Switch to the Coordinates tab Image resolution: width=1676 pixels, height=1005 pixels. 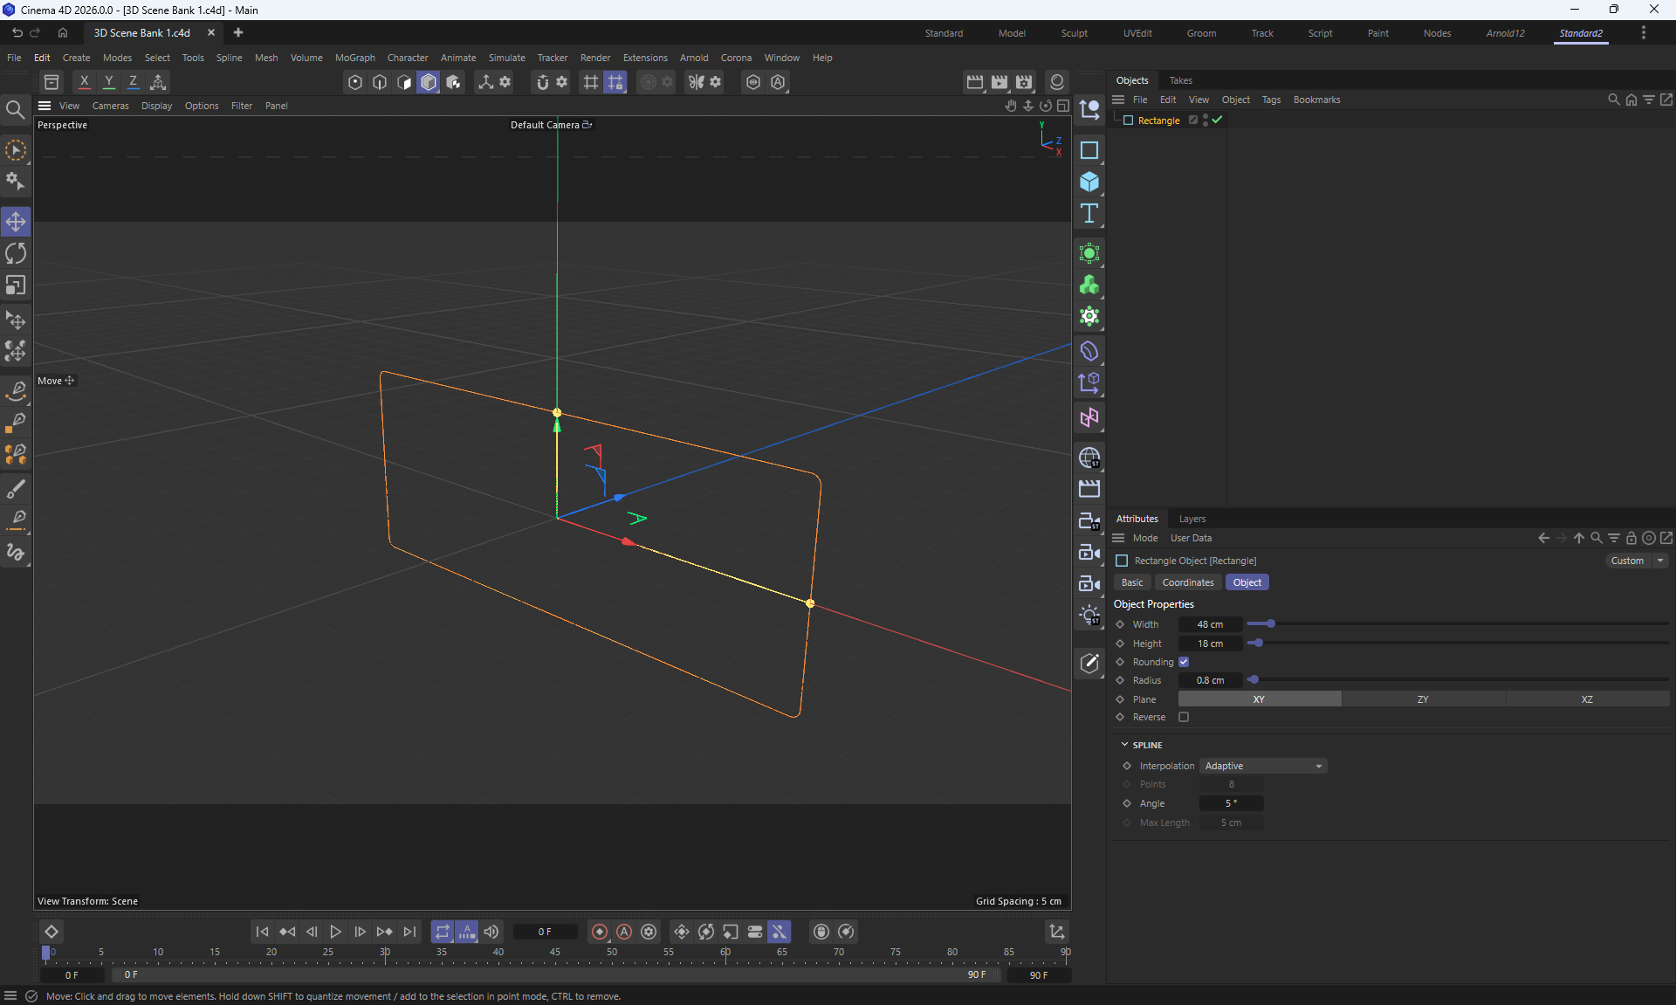pyautogui.click(x=1187, y=582)
